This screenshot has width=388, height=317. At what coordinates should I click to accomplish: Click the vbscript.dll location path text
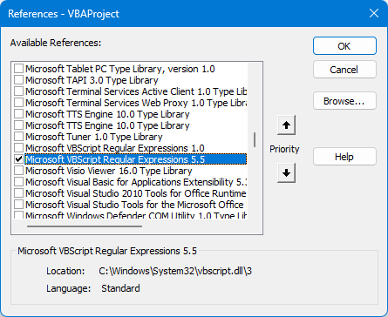[175, 271]
